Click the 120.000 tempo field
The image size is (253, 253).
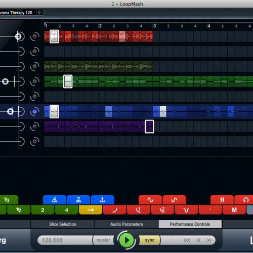click(65, 240)
